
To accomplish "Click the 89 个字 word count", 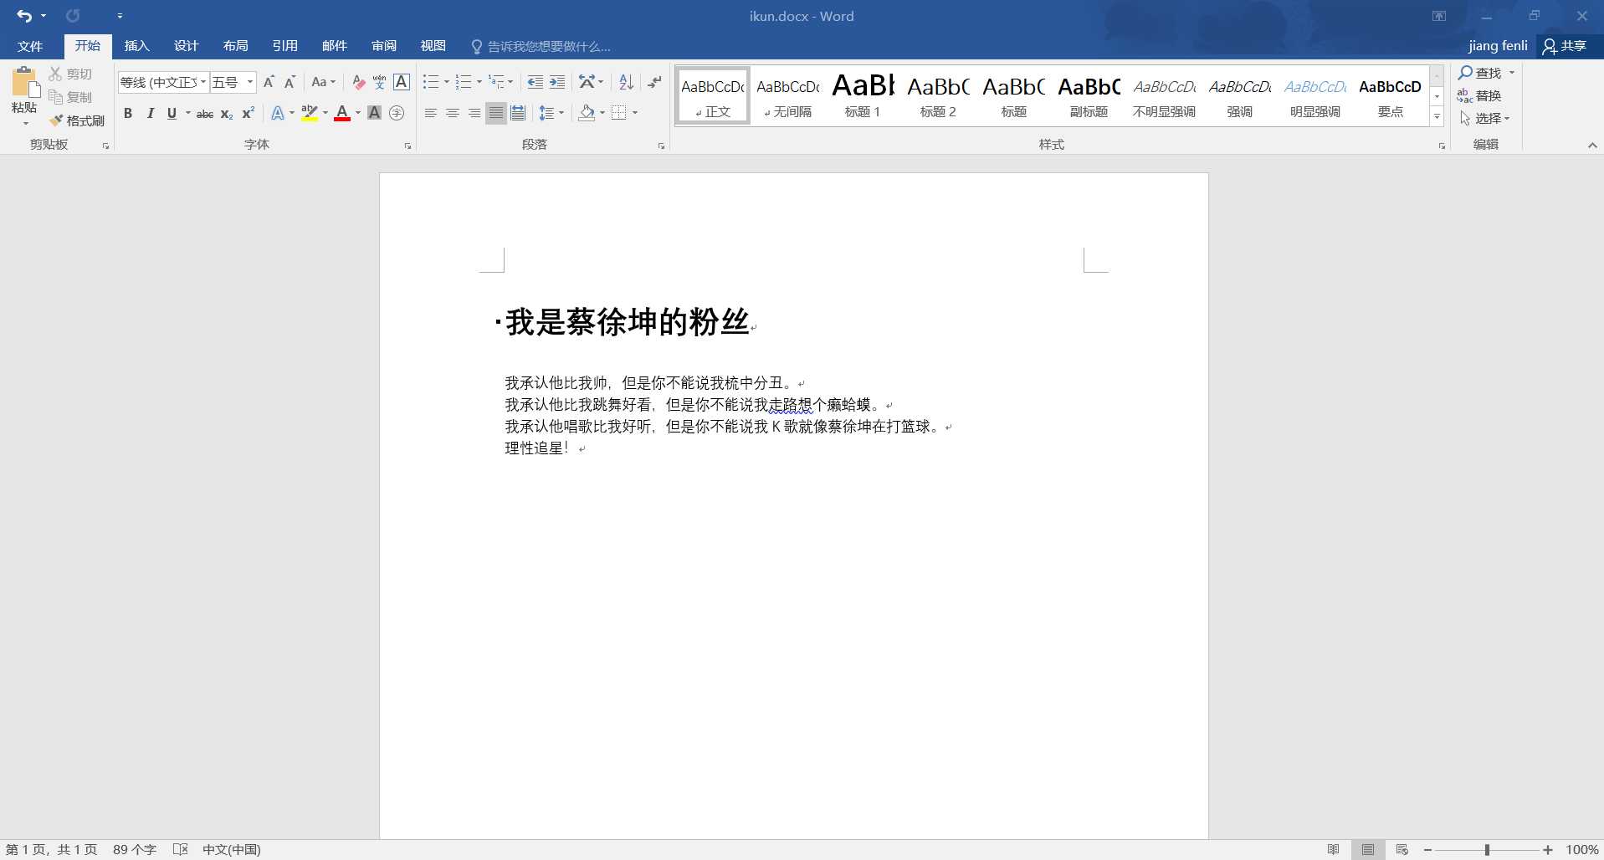I will tap(135, 849).
